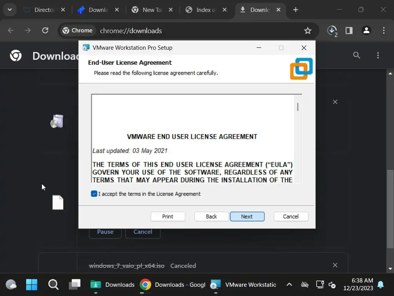Close the active Downloads tab

(x=279, y=10)
